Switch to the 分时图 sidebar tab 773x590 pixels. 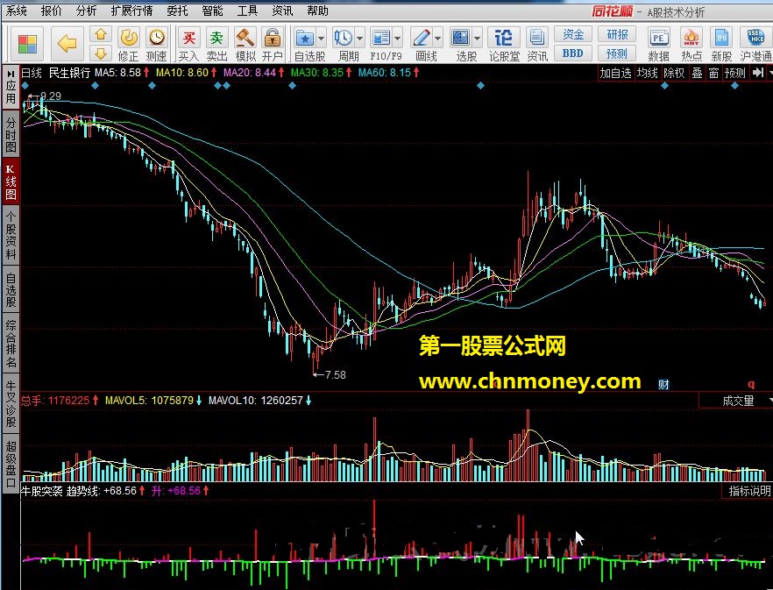(11, 134)
